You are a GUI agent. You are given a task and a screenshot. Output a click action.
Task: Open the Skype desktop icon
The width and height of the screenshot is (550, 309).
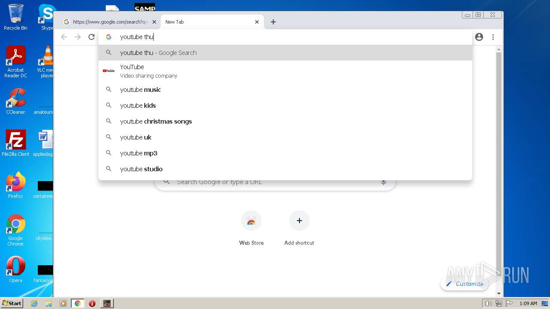click(46, 17)
